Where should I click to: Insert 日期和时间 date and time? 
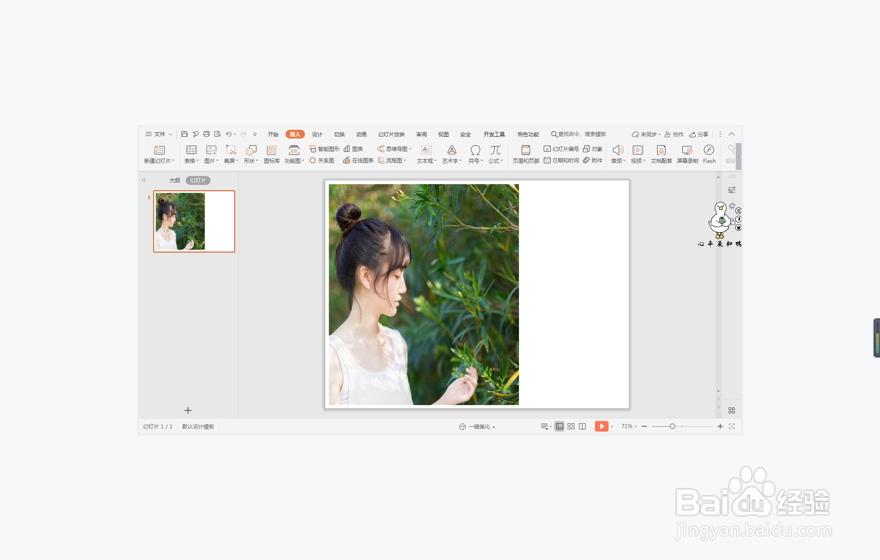(561, 161)
